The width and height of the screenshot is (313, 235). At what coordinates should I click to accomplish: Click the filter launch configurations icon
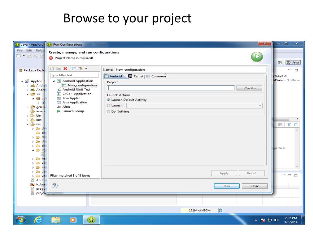81,69
